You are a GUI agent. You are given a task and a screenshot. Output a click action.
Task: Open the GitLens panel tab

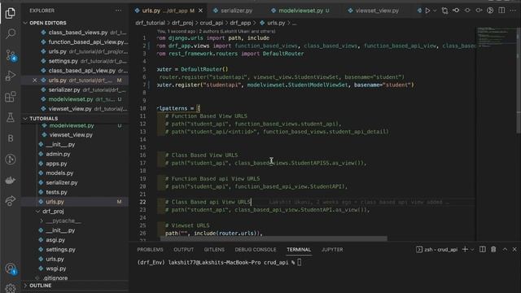(214, 250)
